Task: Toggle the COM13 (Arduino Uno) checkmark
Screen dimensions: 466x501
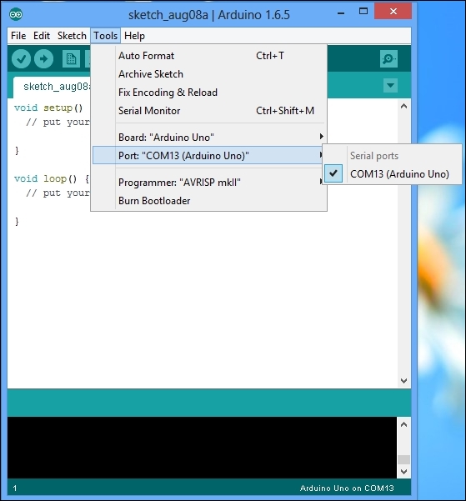Action: coord(333,174)
